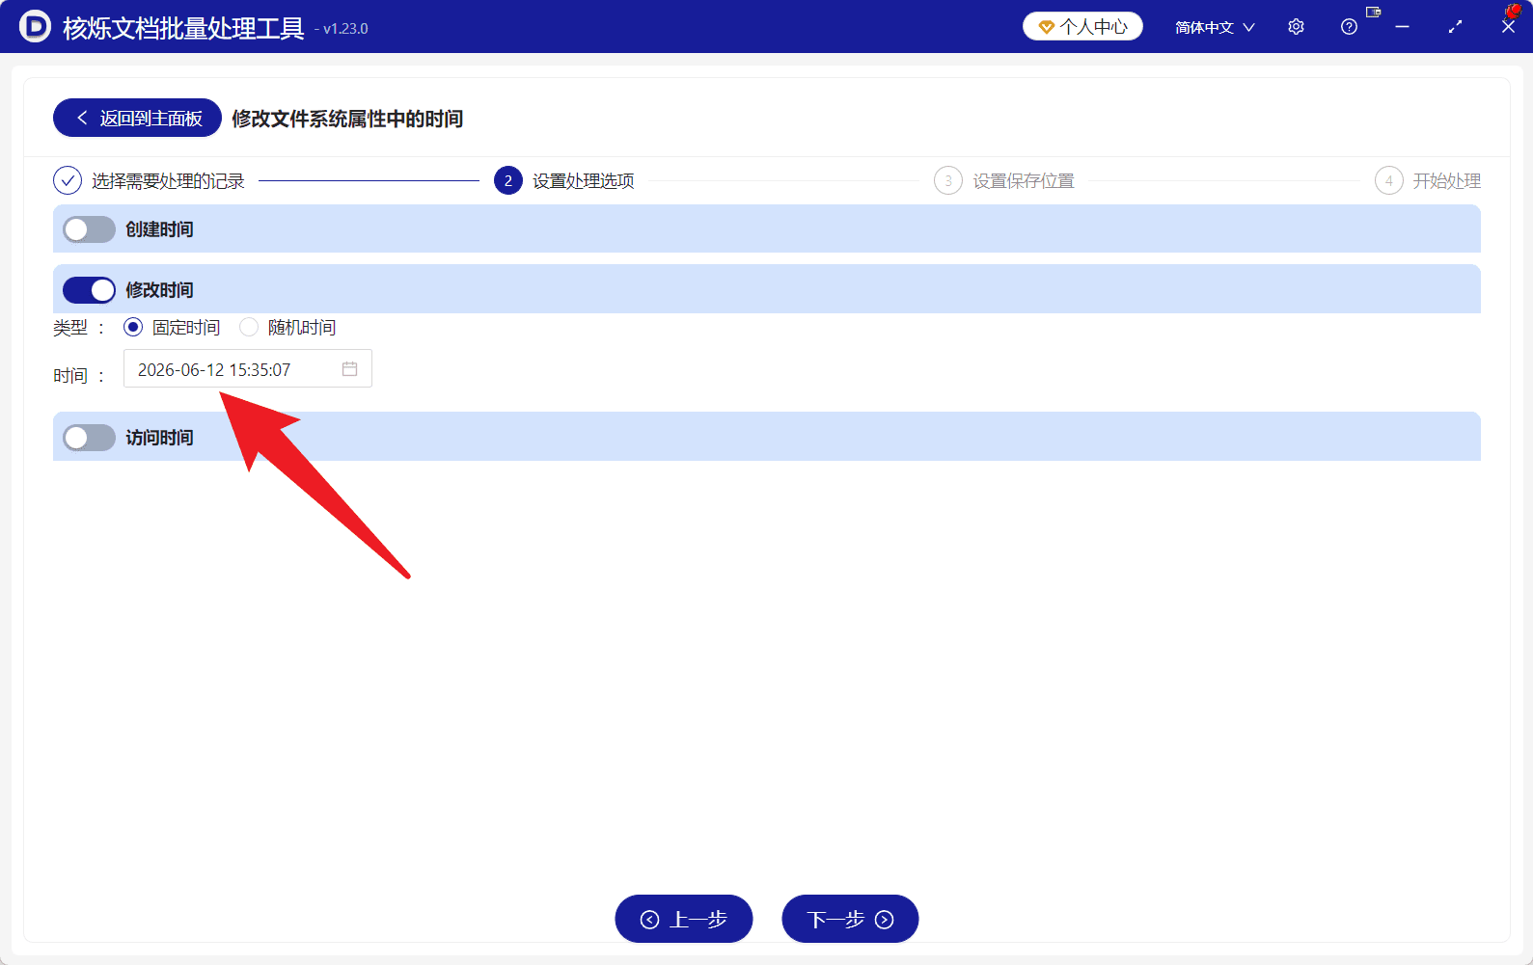
Task: Click step 2 设置处理选项
Action: (x=563, y=180)
